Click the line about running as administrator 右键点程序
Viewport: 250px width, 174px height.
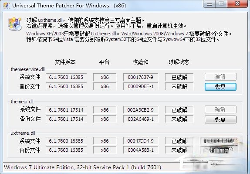pyautogui.click(x=107, y=26)
